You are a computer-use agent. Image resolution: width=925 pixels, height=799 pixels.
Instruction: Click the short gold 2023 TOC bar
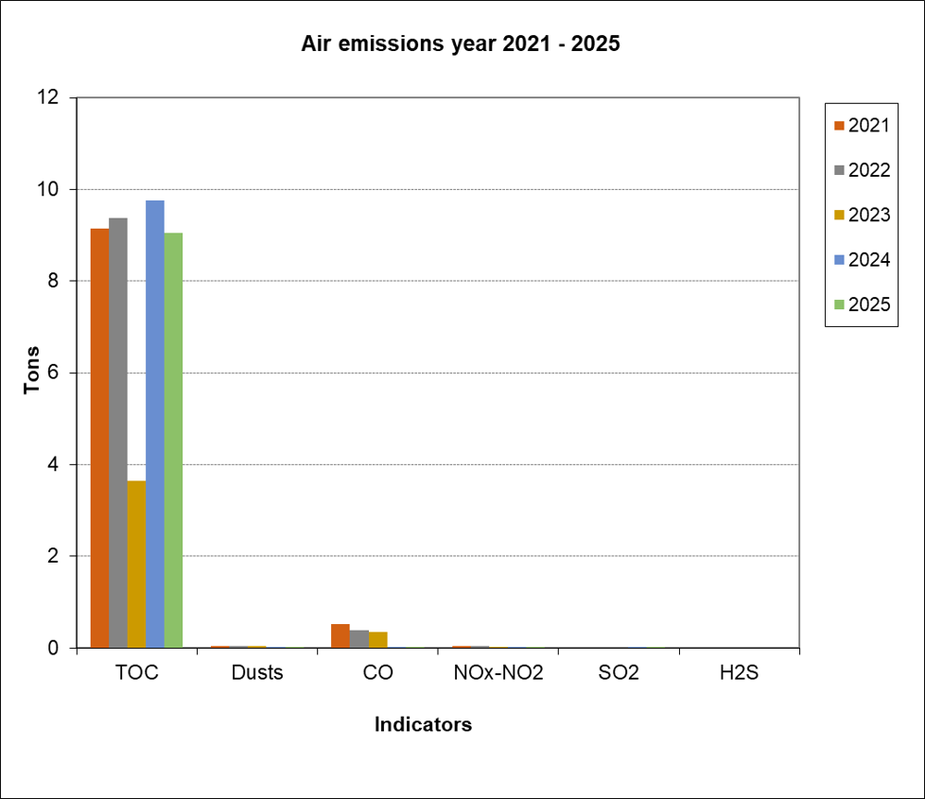point(136,564)
